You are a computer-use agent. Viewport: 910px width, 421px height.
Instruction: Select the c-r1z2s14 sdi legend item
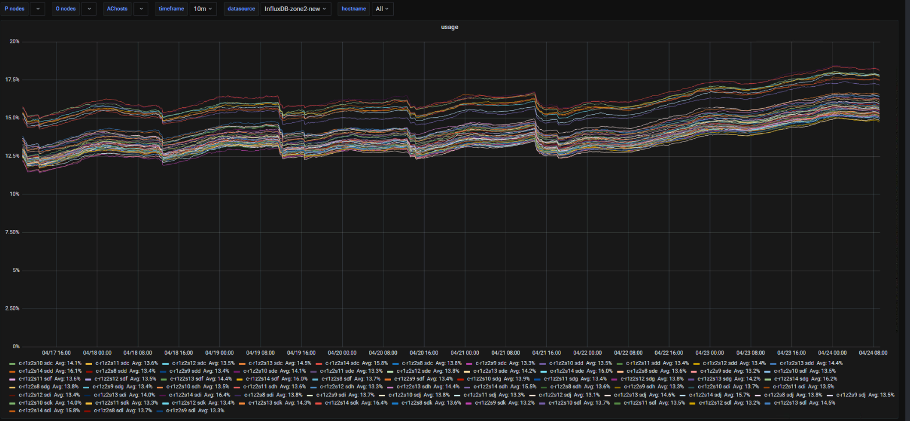point(186,395)
